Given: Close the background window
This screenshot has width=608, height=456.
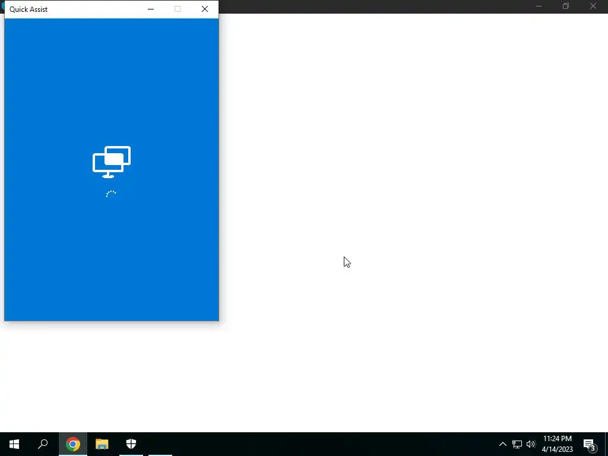Looking at the screenshot, I should click(x=593, y=6).
